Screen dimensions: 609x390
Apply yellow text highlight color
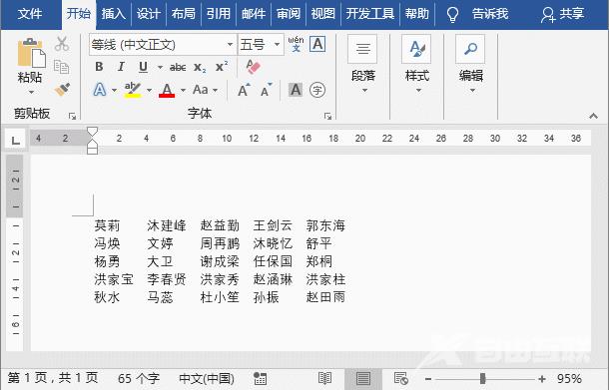tap(133, 90)
